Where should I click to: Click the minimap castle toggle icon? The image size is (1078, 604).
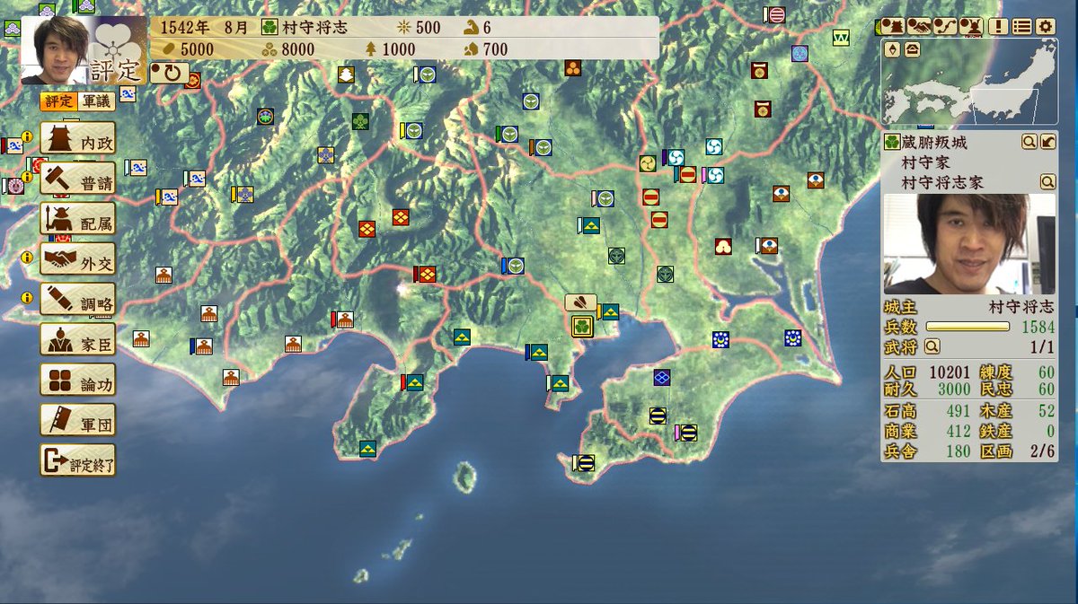click(911, 48)
